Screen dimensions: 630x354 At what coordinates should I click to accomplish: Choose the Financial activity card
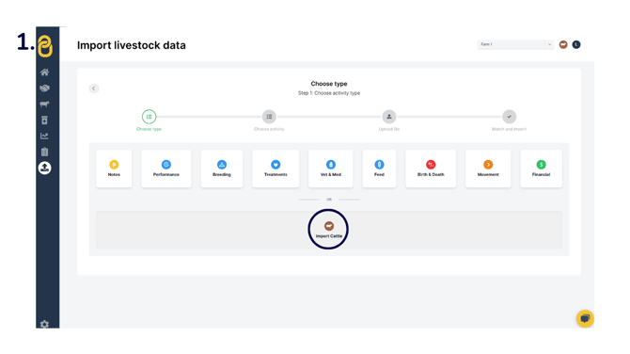pyautogui.click(x=542, y=169)
